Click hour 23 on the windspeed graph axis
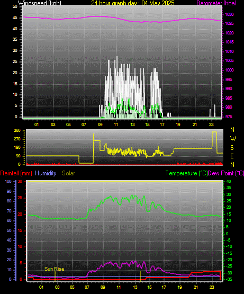 [211, 124]
